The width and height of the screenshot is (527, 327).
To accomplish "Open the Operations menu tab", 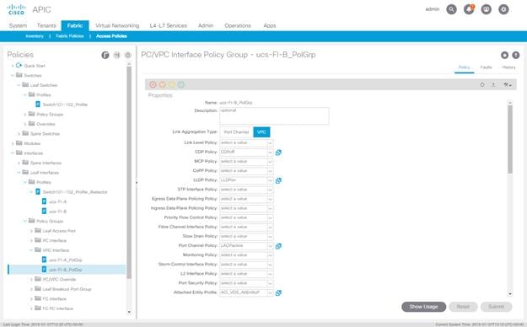I will point(238,25).
